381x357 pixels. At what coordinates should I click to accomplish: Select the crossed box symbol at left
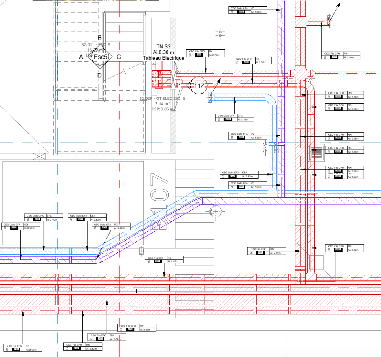39,156
